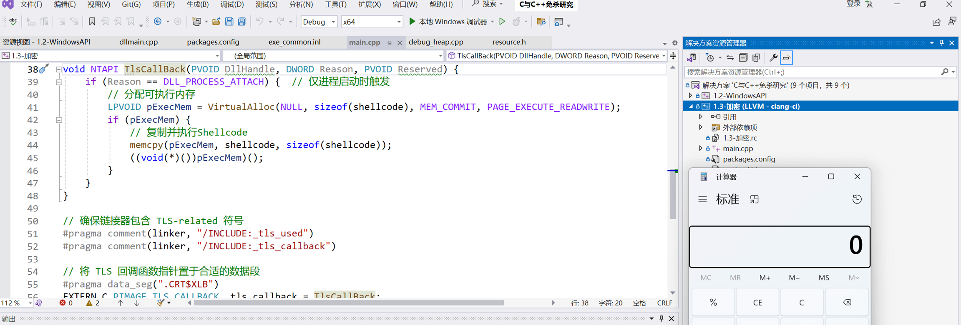This screenshot has width=961, height=325.
Task: Toggle calculator keep-on-top mode
Action: click(754, 199)
